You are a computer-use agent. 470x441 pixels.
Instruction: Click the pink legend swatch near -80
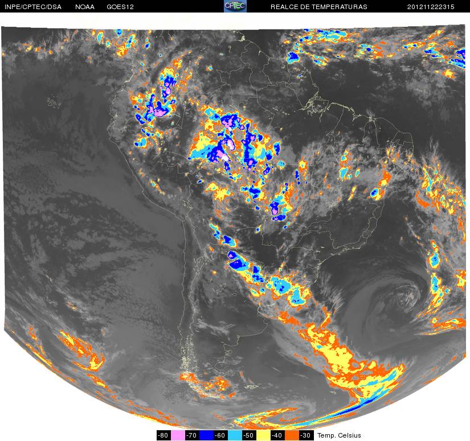178,435
